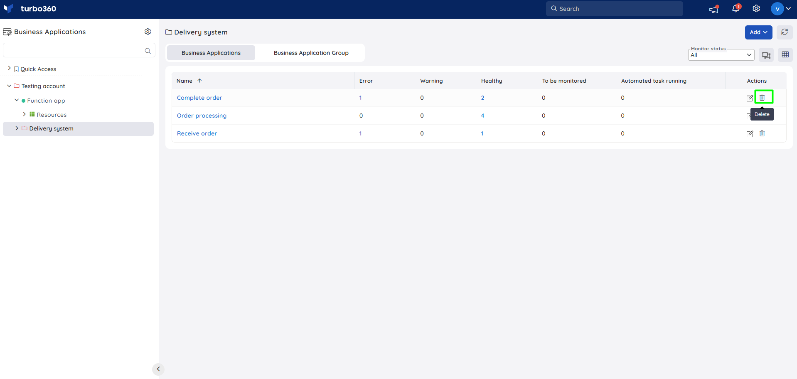797x379 pixels.
Task: Collapse the sidebar with the arrow button
Action: [x=158, y=369]
